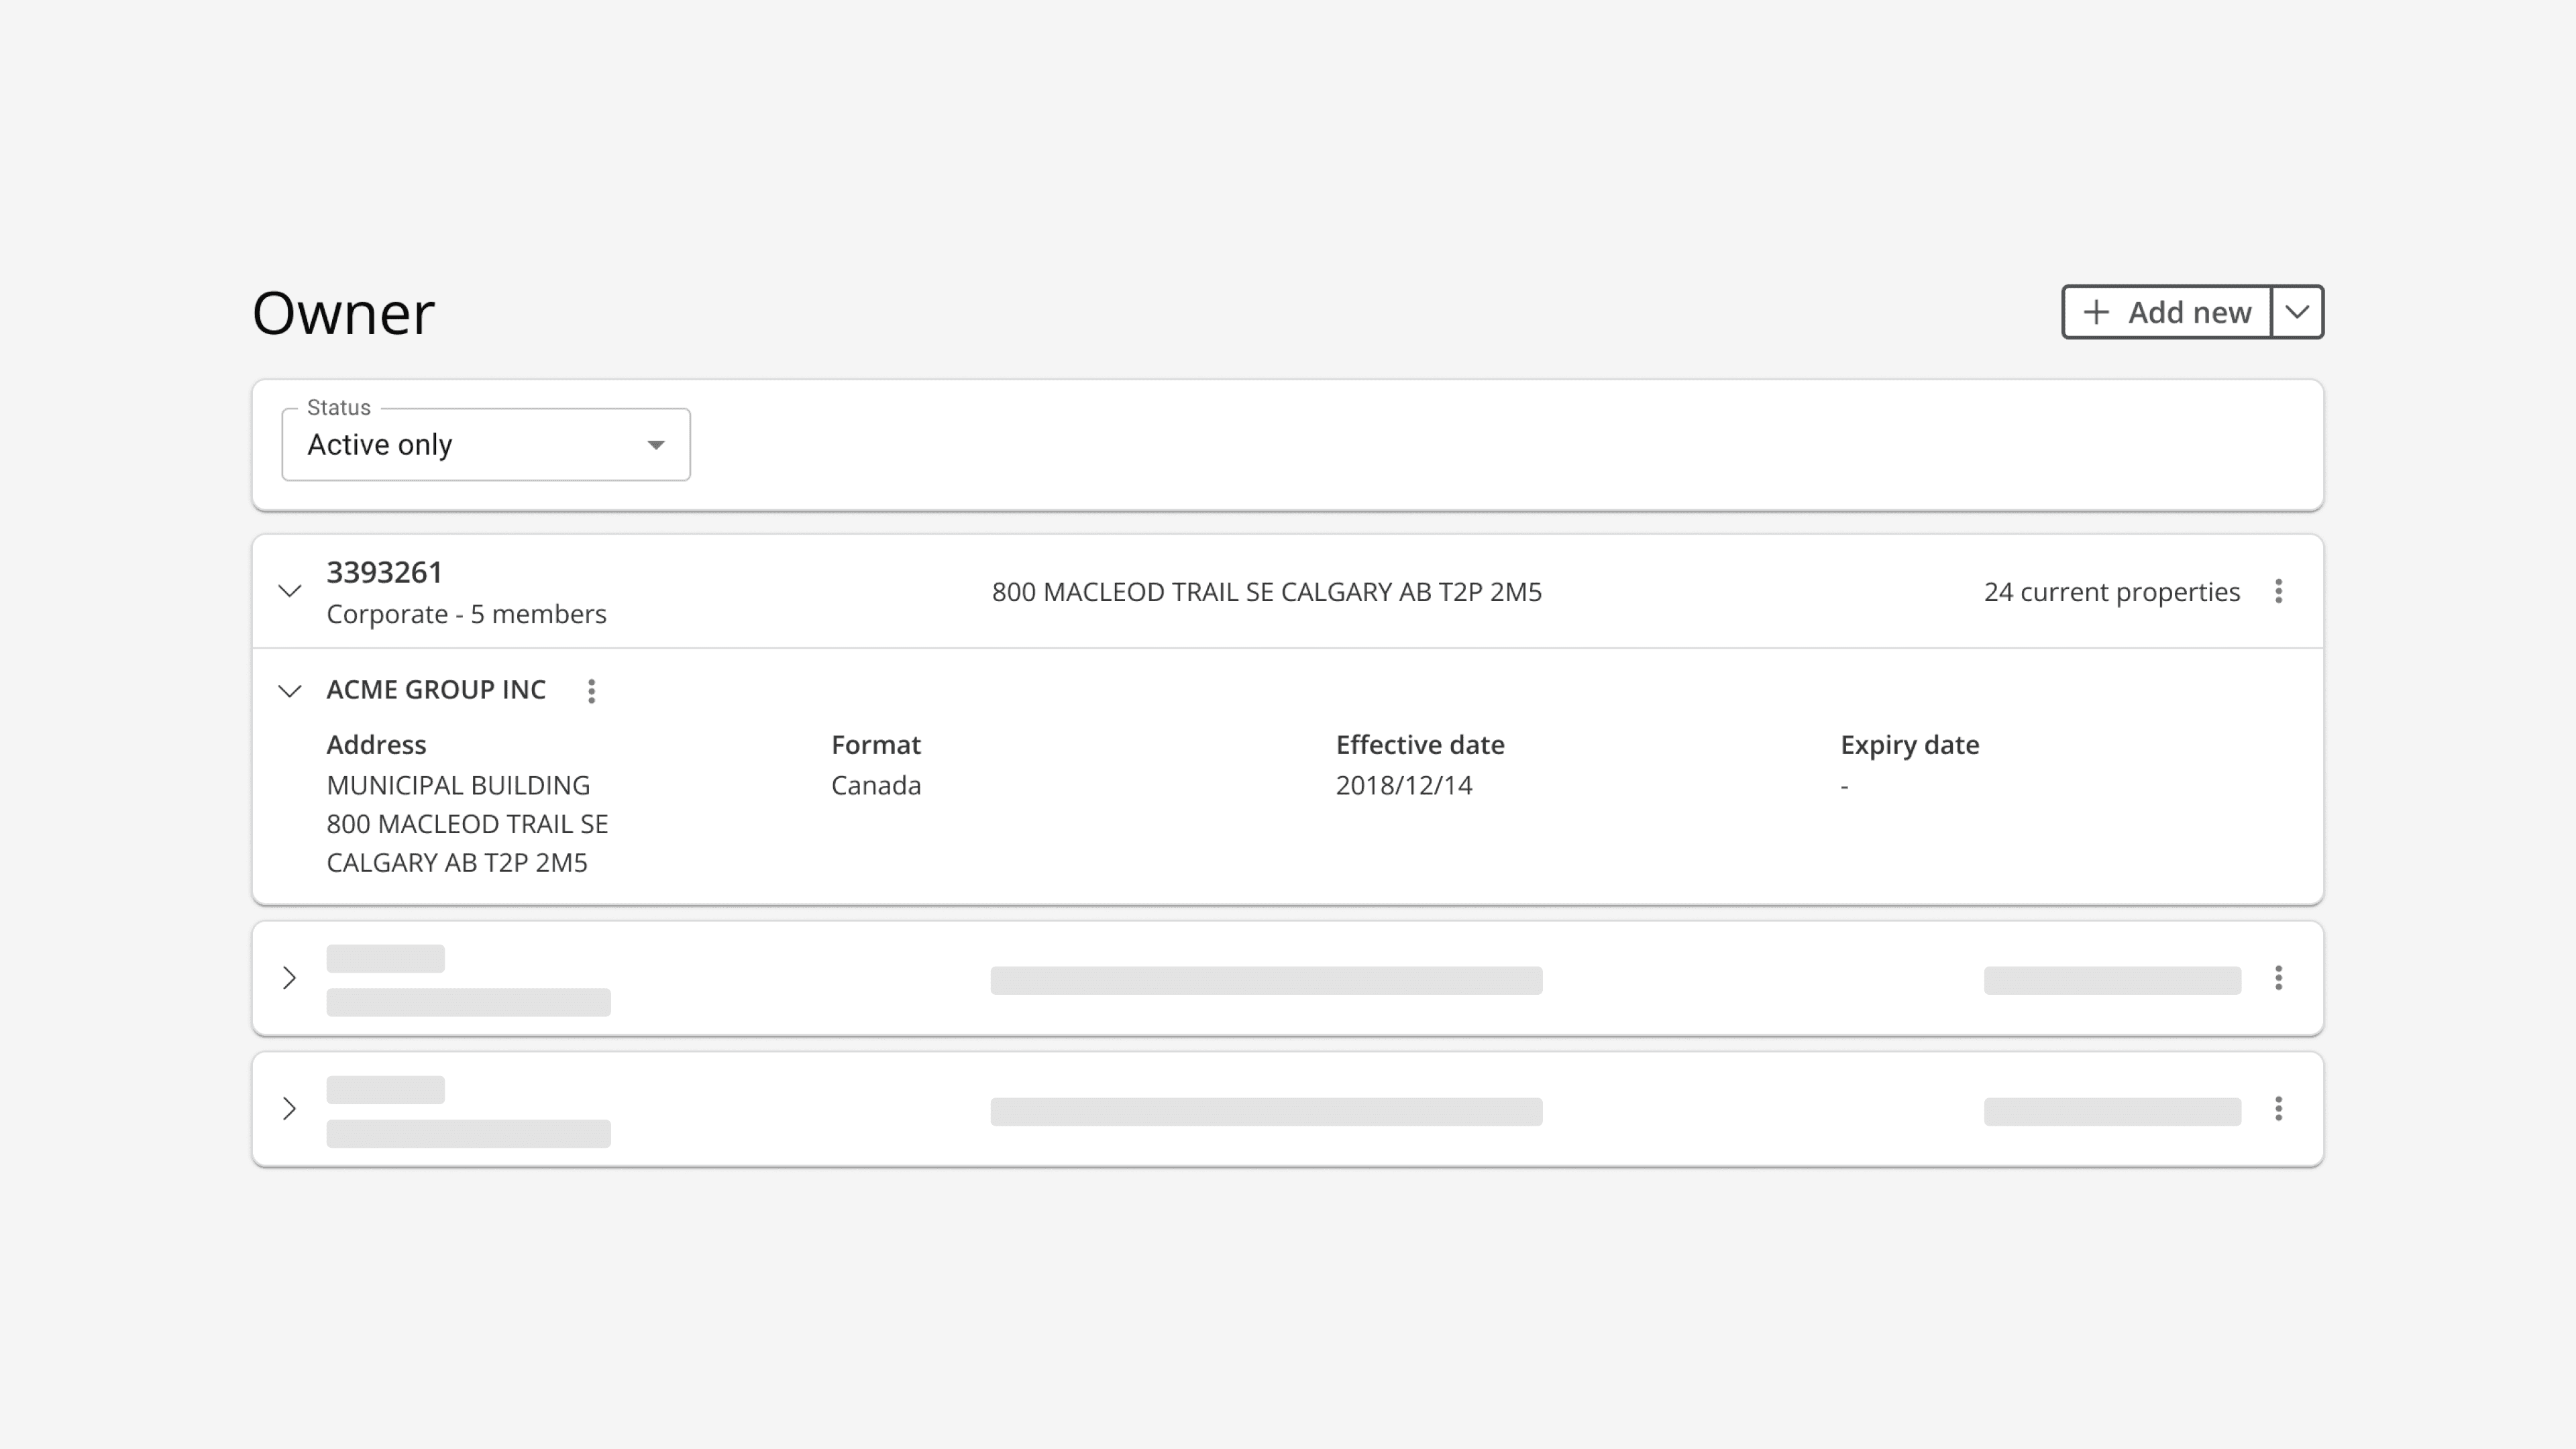Open kebab menu on second loading owner row
This screenshot has width=2576, height=1449.
[2278, 978]
